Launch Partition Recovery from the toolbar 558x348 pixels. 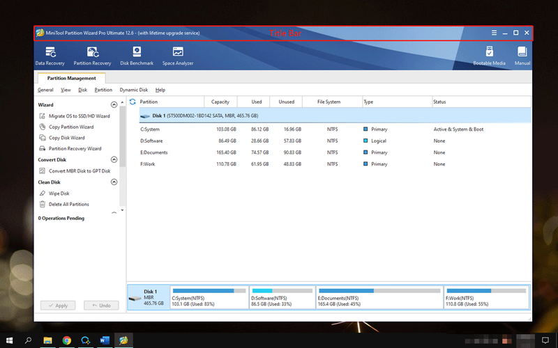(92, 56)
